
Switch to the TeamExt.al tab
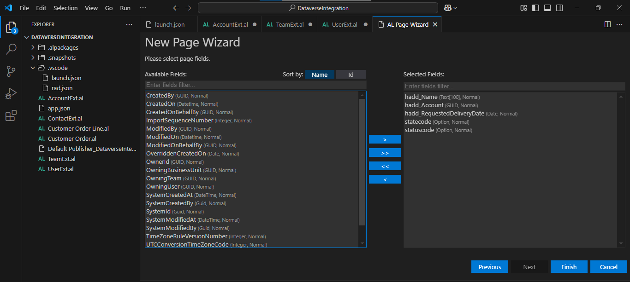pyautogui.click(x=290, y=24)
